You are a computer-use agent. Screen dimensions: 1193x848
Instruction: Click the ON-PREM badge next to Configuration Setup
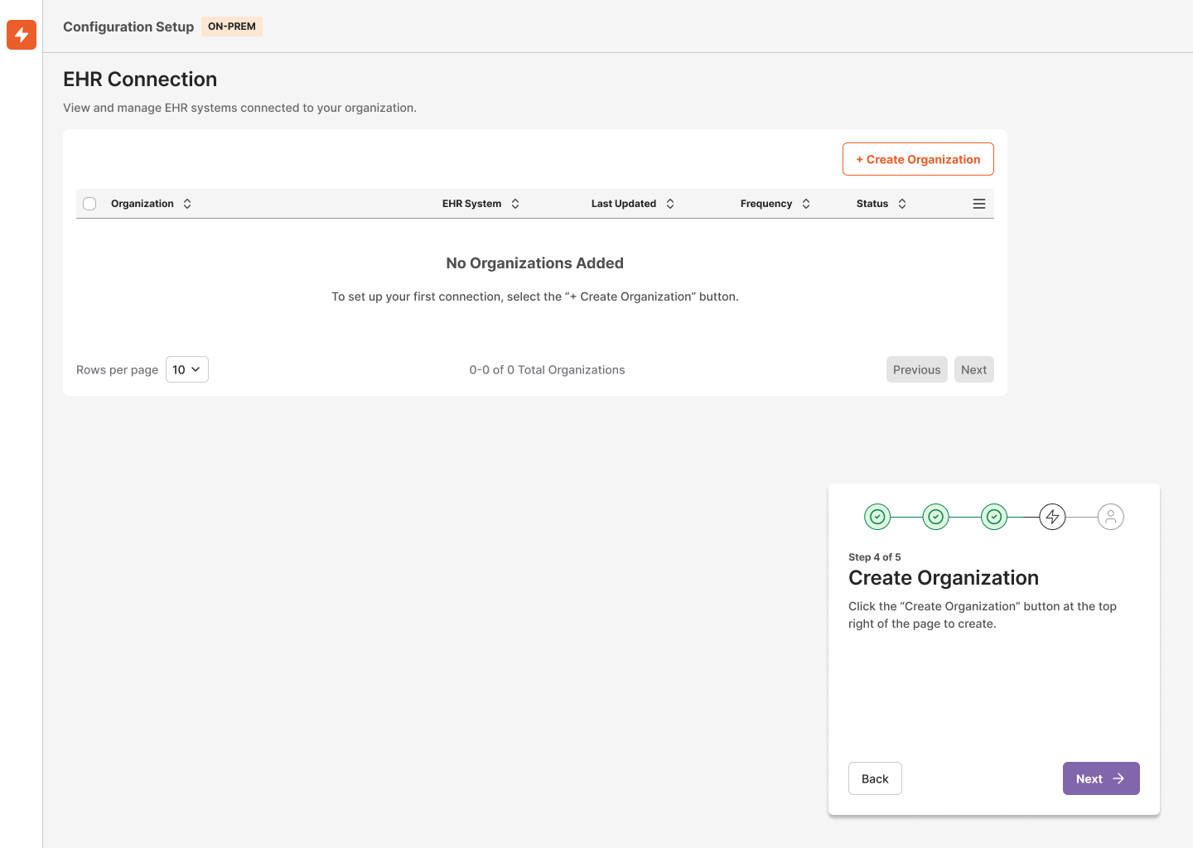231,26
